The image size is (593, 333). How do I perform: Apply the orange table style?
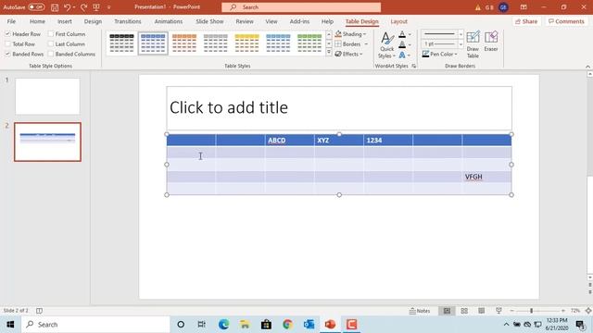click(184, 43)
